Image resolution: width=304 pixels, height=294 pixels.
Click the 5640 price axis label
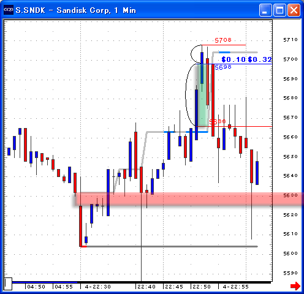click(291, 176)
